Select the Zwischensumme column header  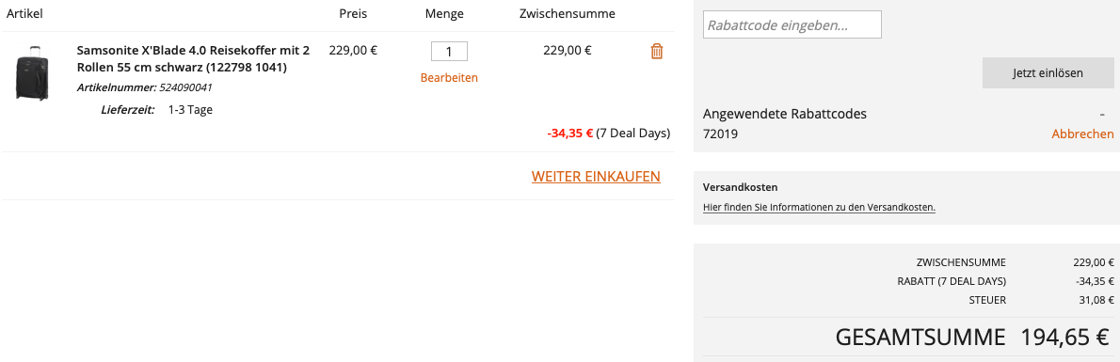coord(568,13)
